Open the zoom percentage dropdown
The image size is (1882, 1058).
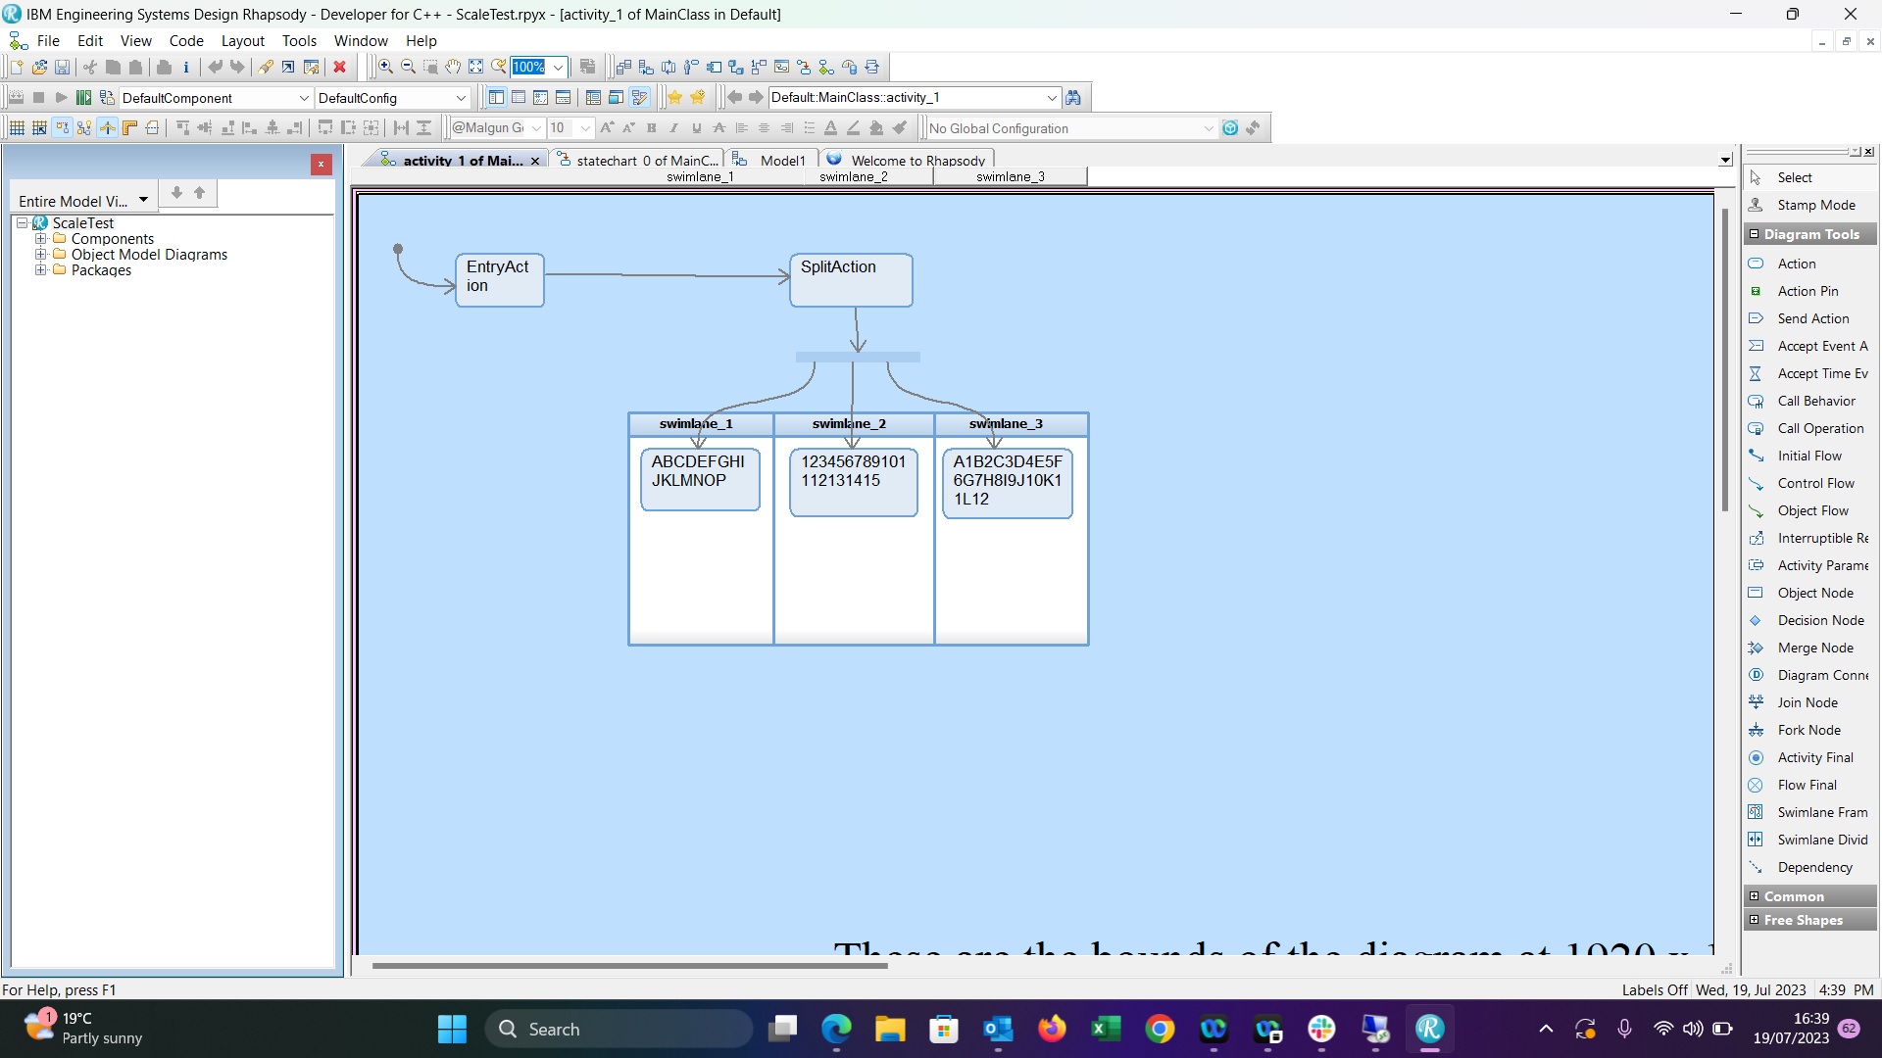(558, 68)
